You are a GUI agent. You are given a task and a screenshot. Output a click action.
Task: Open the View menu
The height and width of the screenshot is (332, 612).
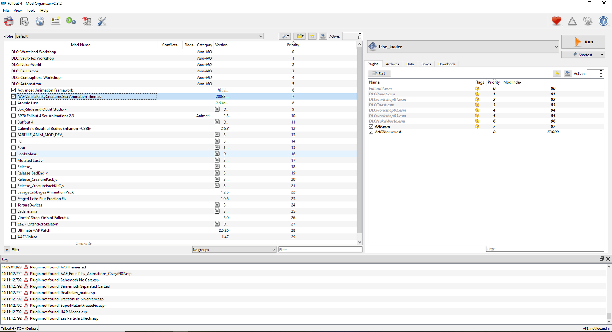(x=18, y=11)
